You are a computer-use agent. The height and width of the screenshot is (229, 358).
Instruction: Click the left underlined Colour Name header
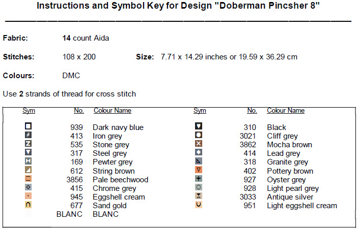coord(112,111)
